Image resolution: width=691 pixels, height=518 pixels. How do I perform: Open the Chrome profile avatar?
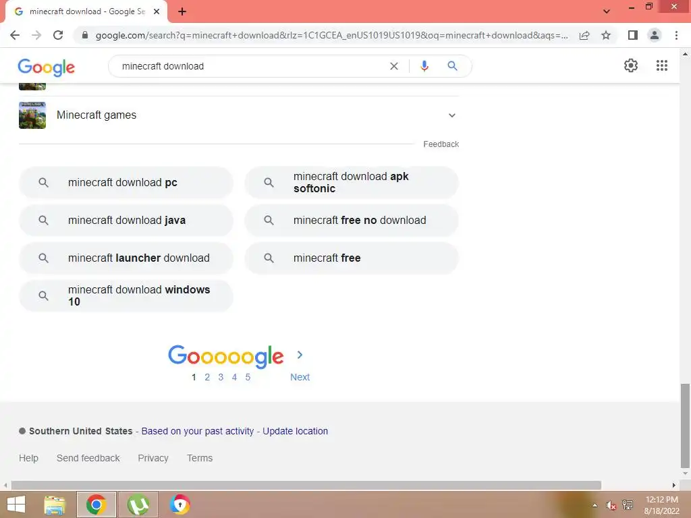[655, 35]
